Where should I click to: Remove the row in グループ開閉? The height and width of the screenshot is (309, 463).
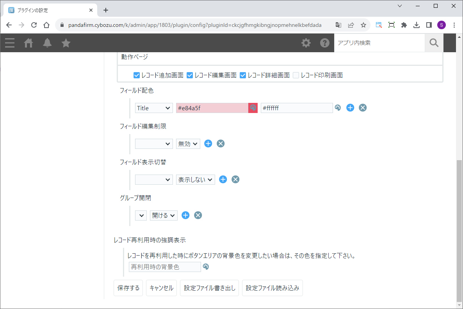(198, 215)
